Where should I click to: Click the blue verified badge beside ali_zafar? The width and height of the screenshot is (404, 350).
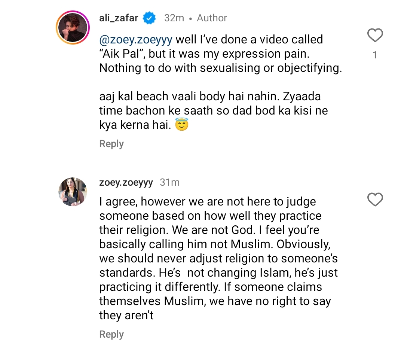[150, 18]
